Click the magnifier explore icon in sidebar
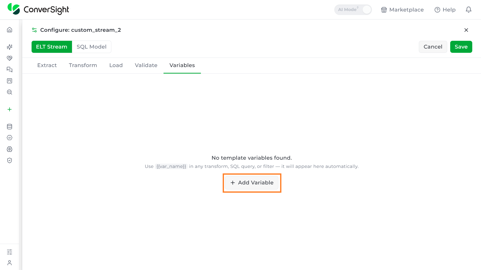 [10, 92]
